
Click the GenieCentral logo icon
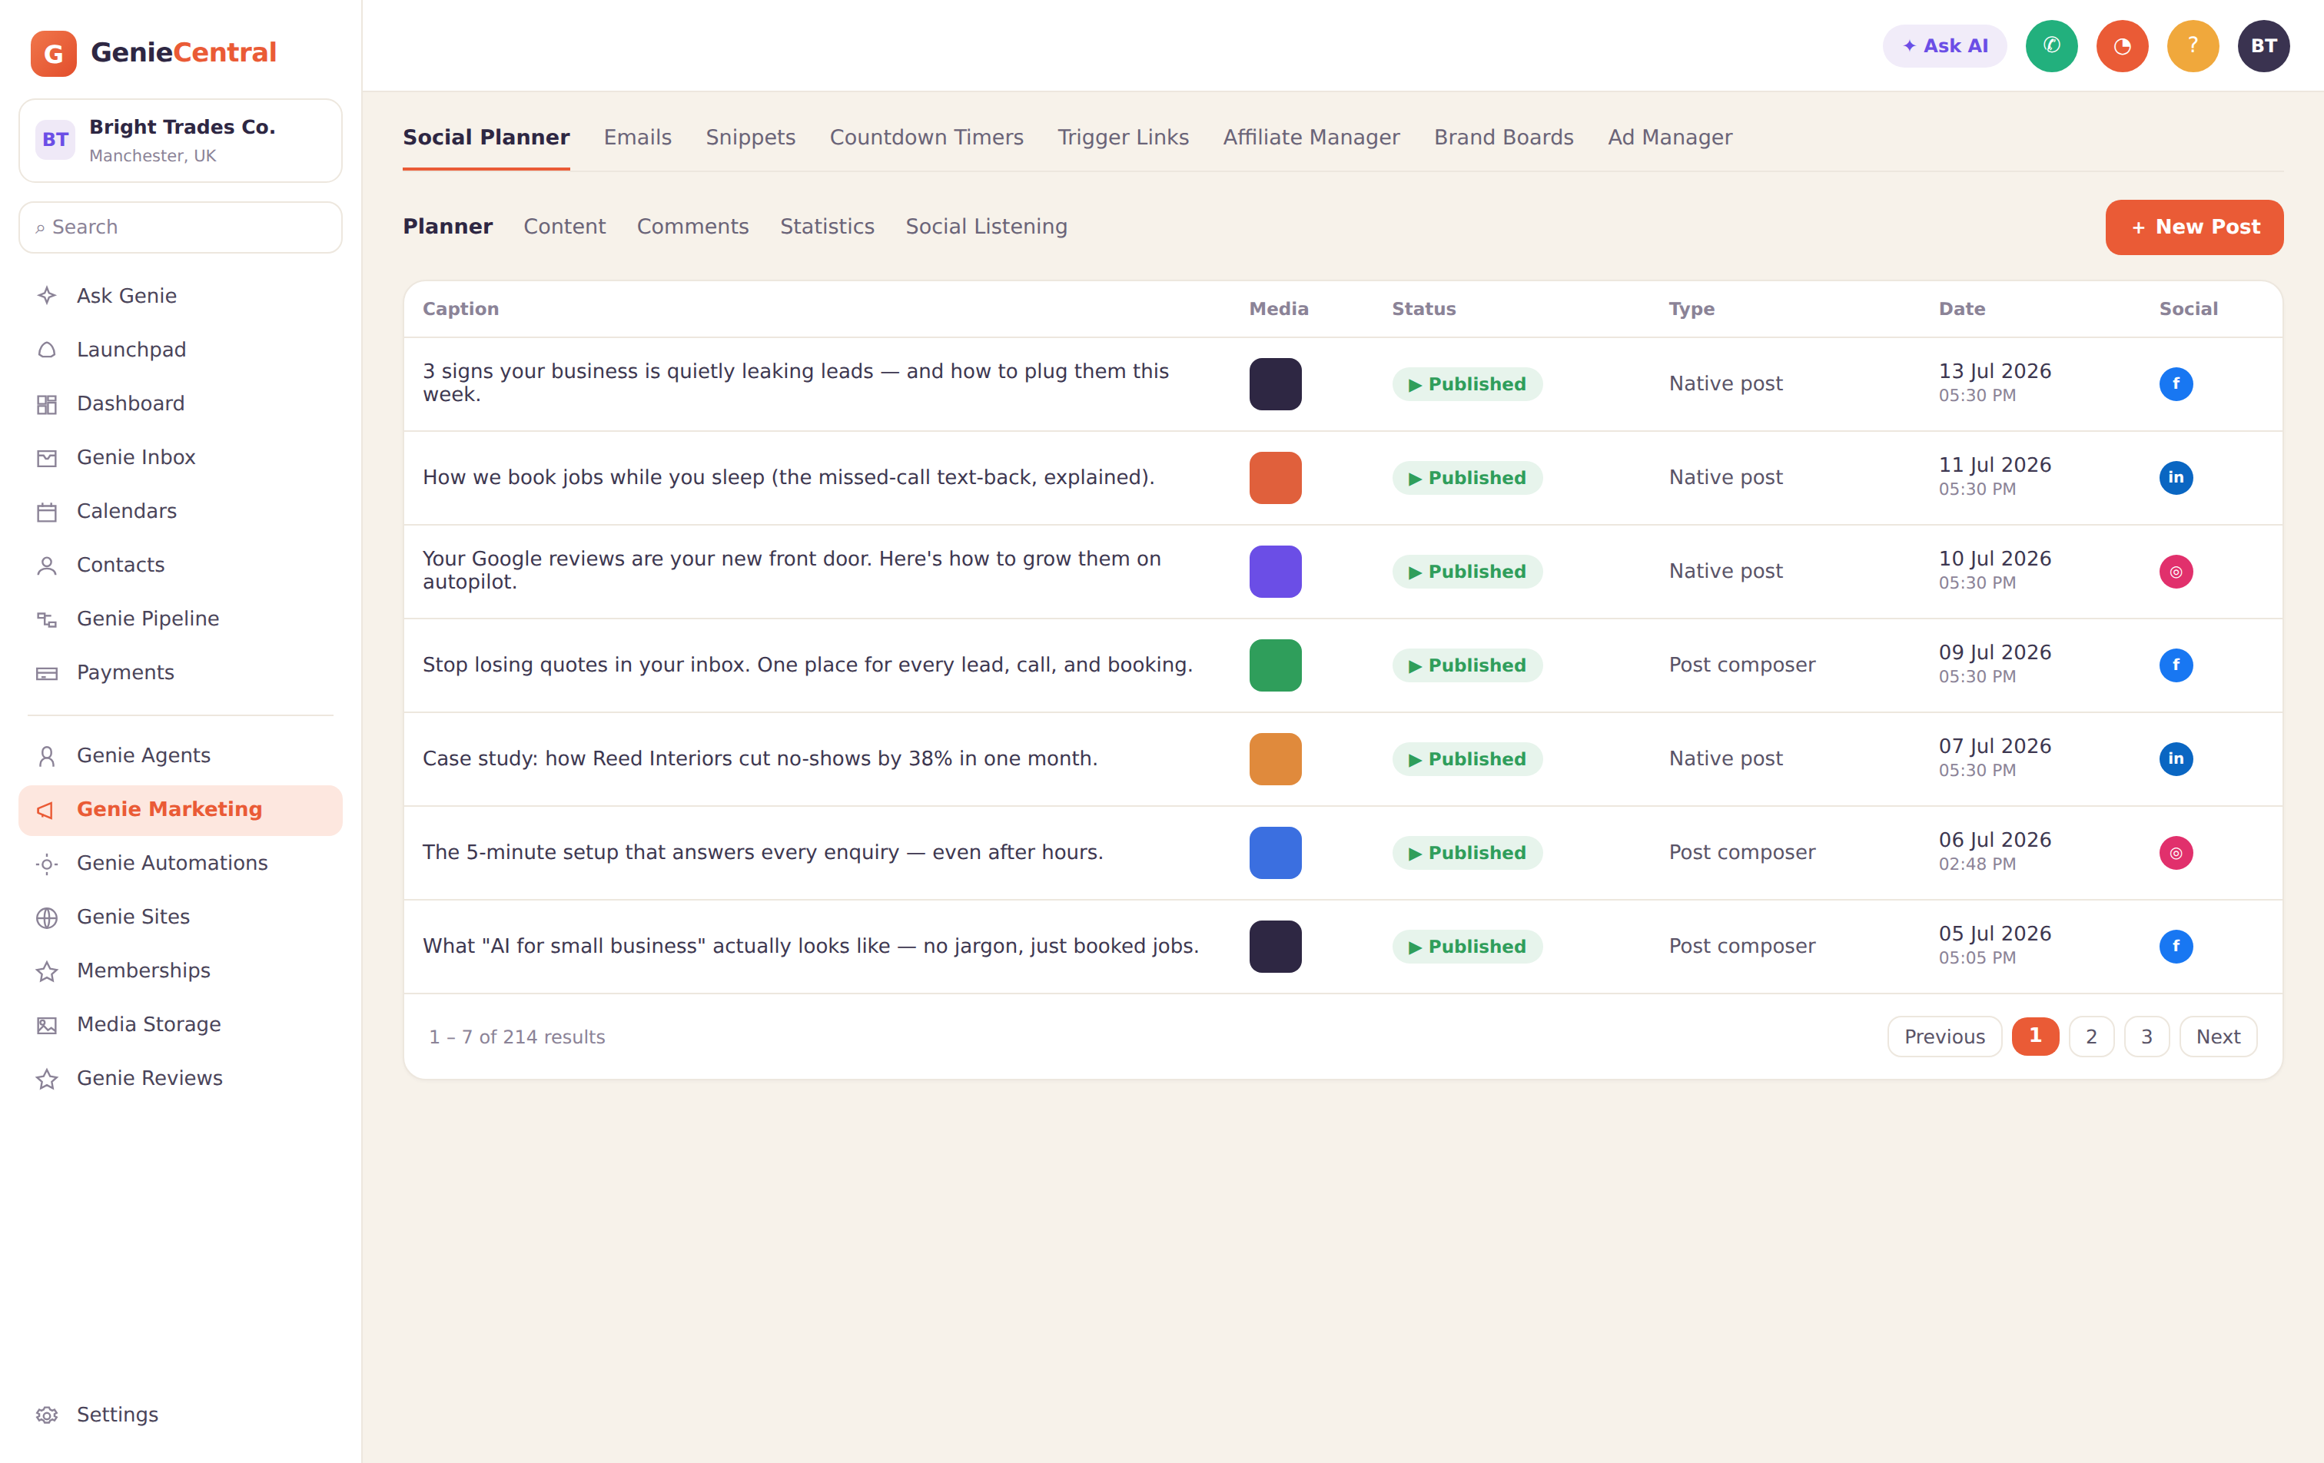click(53, 53)
